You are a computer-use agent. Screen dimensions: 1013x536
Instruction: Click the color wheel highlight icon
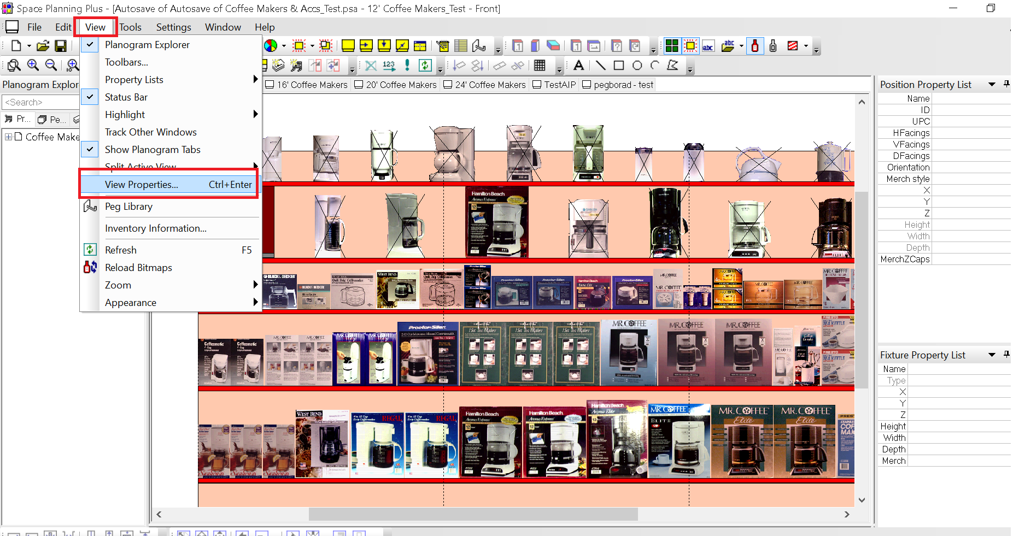click(271, 46)
